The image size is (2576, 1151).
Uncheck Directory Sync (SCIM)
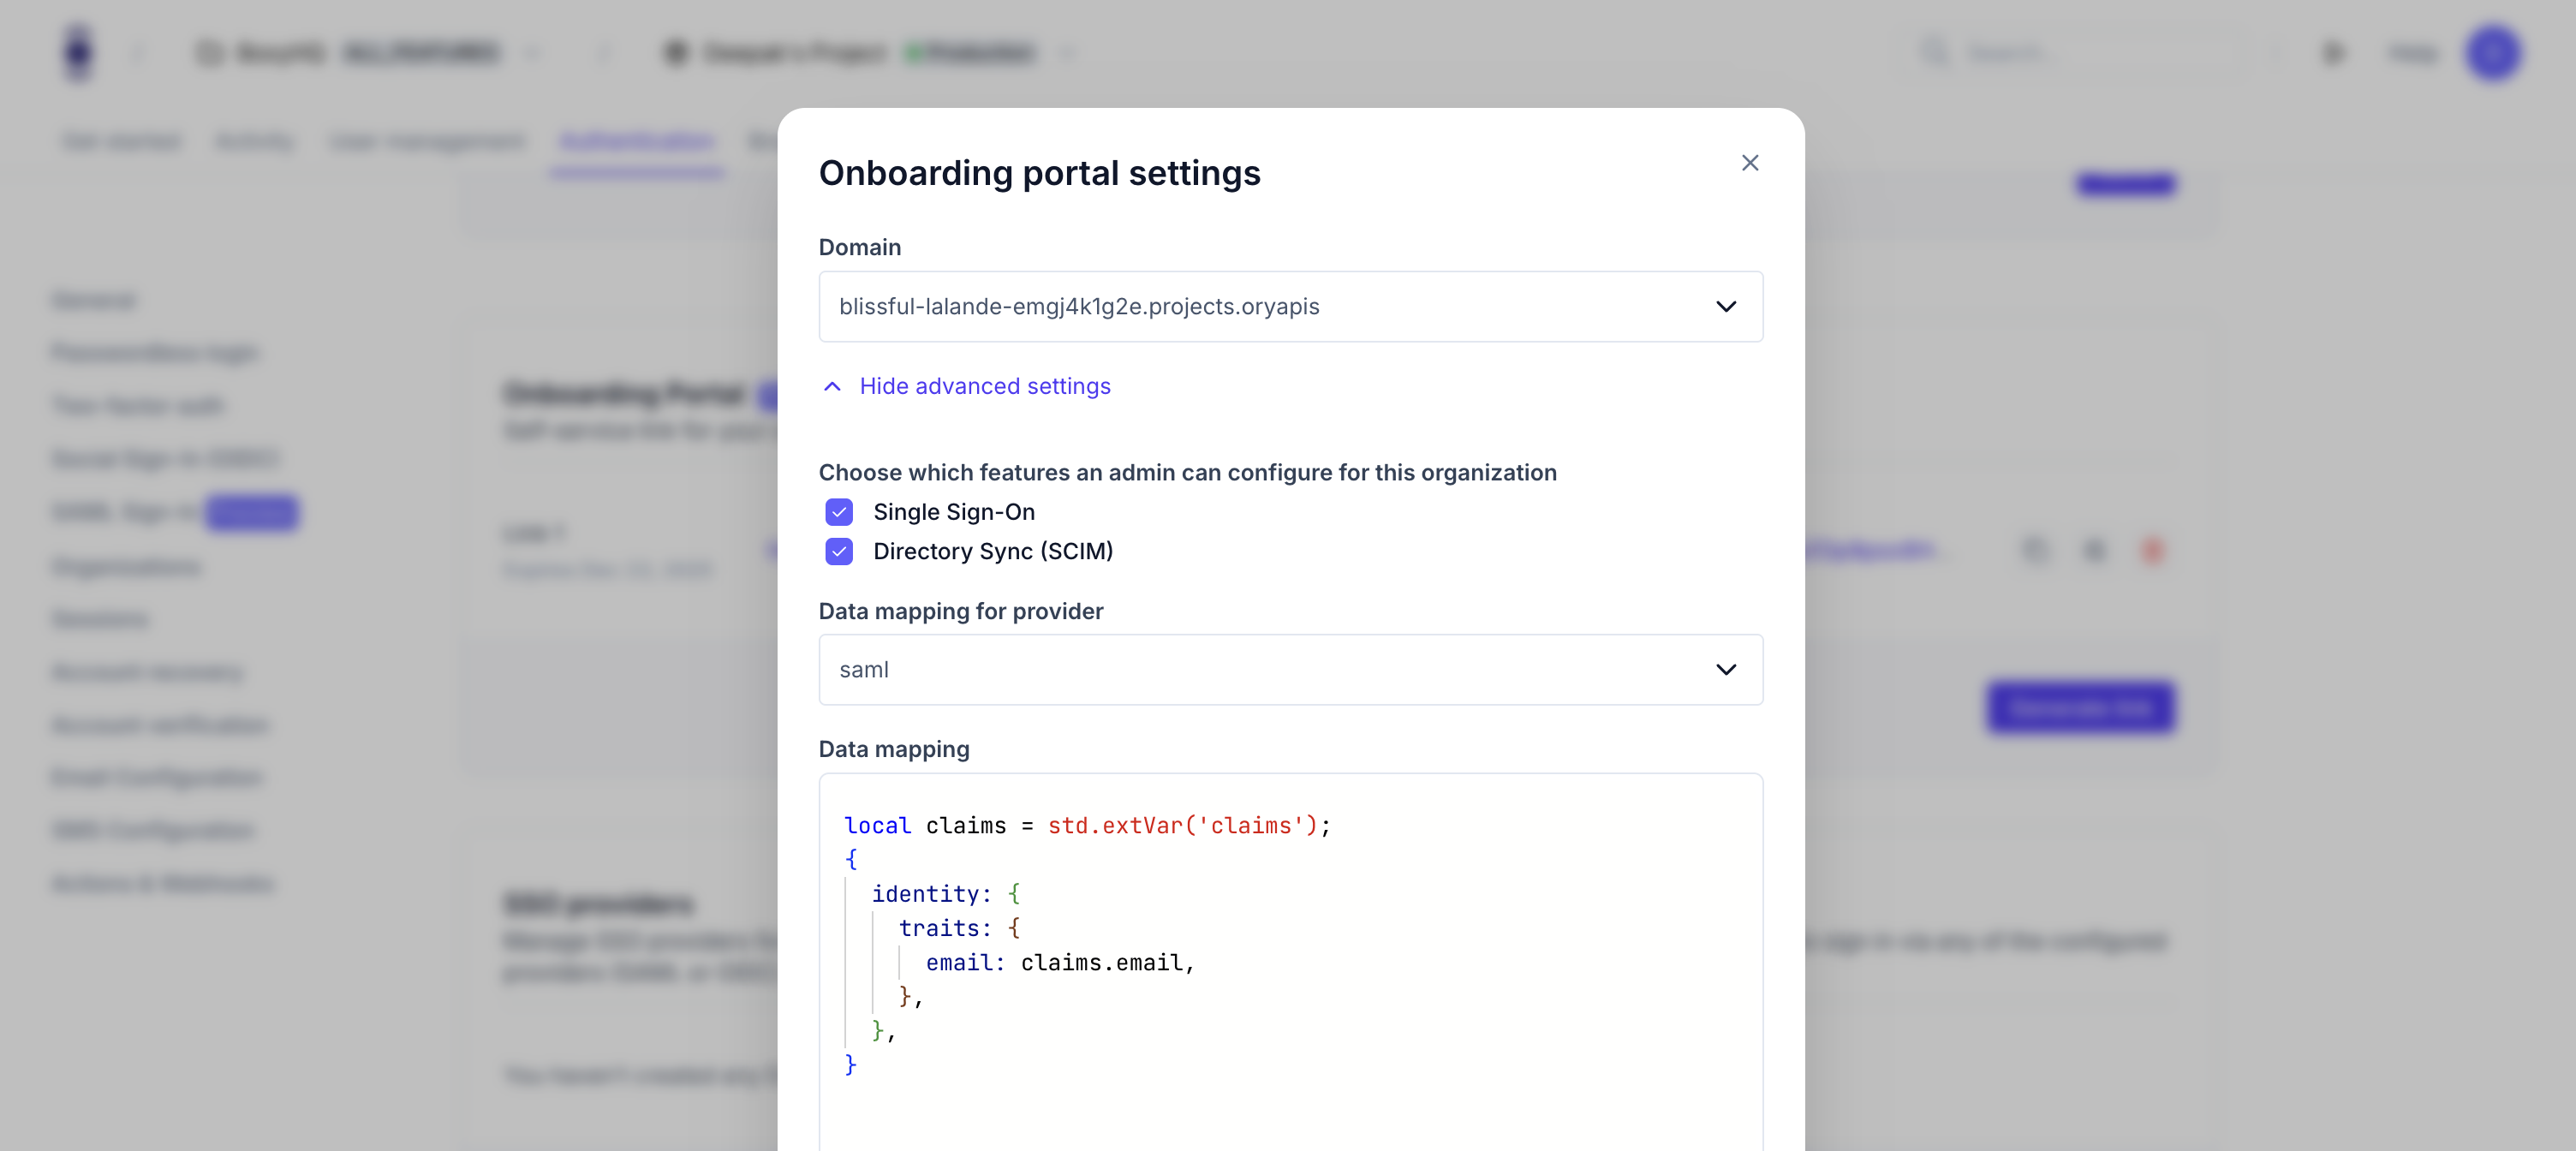click(840, 551)
